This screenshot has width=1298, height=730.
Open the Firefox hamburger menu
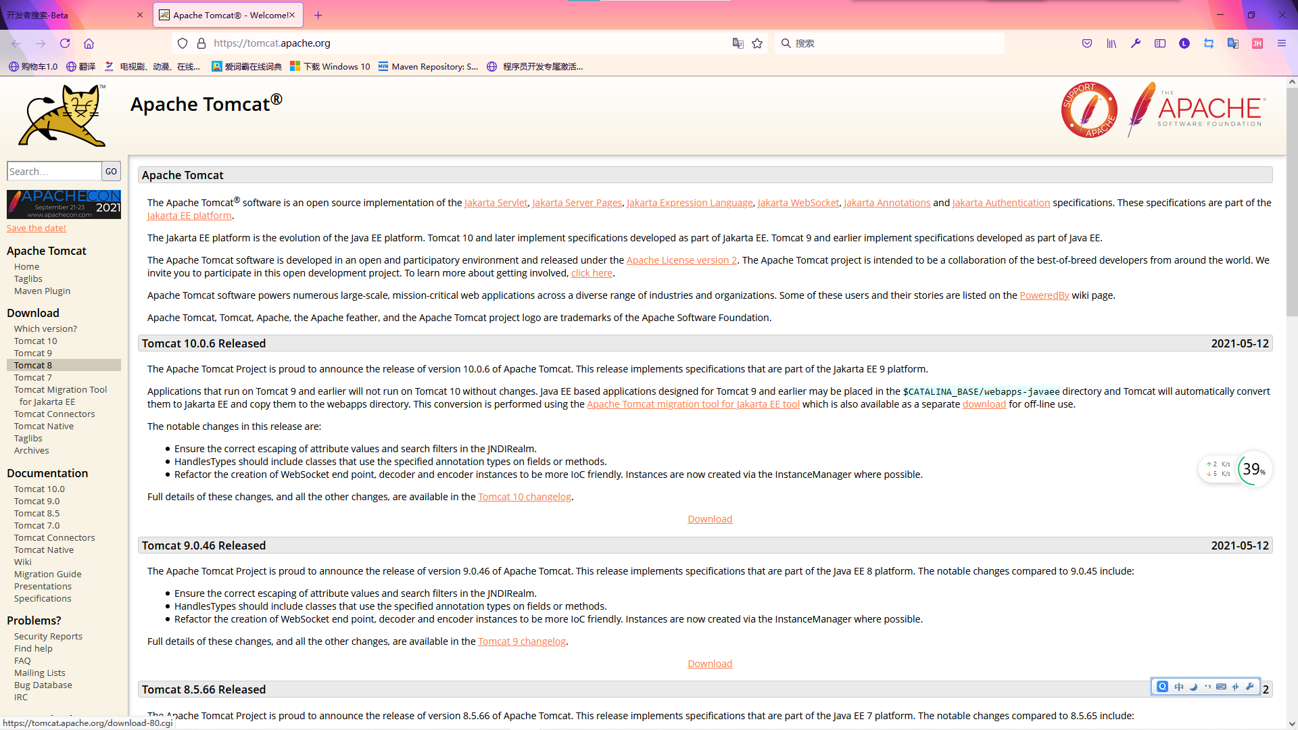[x=1281, y=43]
